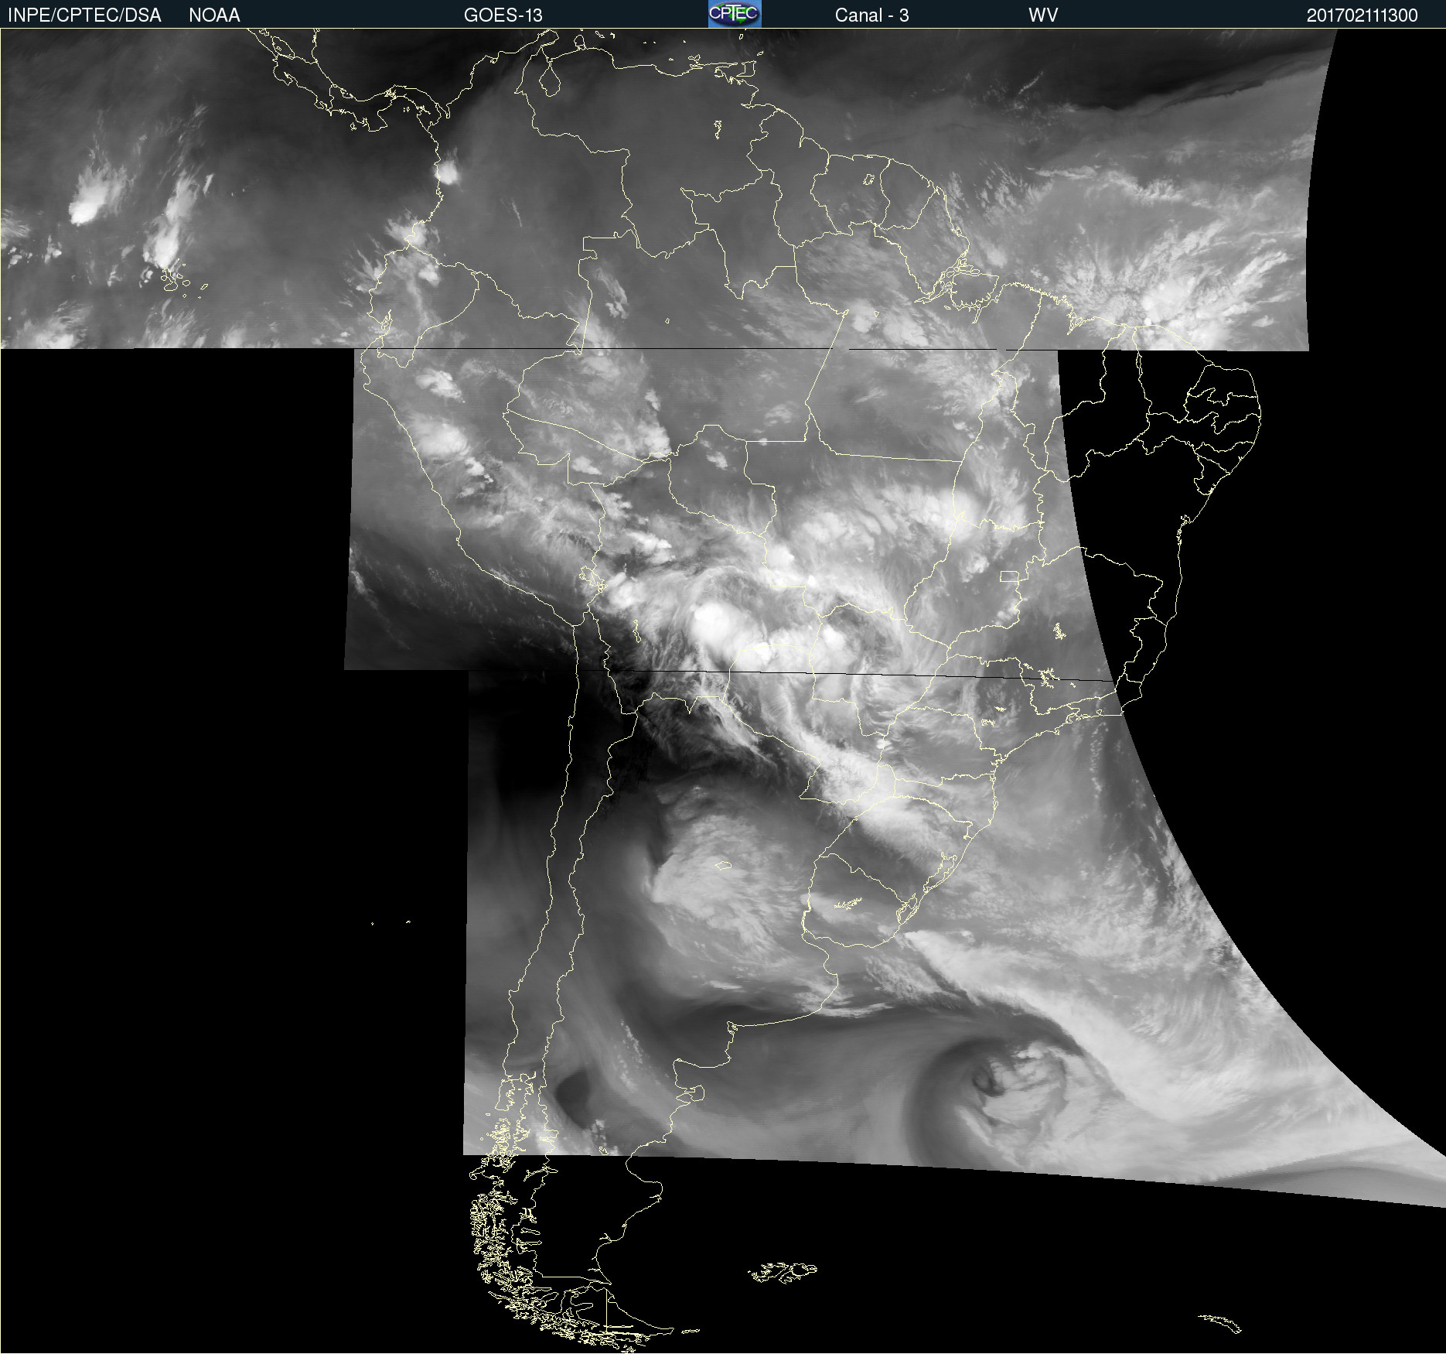
Task: Select the Distrito Federal rectangle in Brazil
Action: (1009, 576)
